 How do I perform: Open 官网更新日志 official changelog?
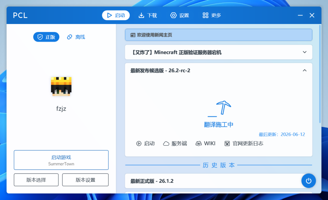(244, 143)
